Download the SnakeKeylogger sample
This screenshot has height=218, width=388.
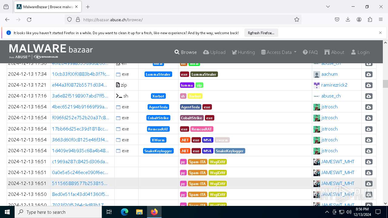pyautogui.click(x=369, y=151)
